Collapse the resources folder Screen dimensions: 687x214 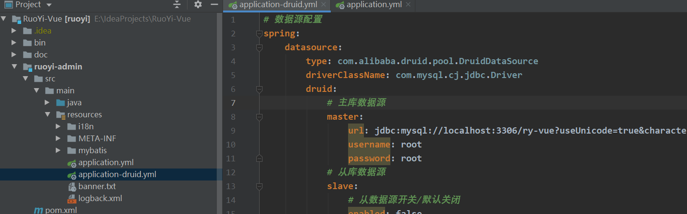point(48,115)
